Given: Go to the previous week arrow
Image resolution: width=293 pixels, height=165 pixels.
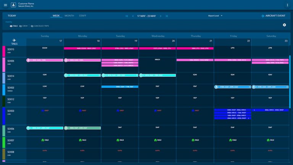Looking at the screenshot, I should coord(133,16).
